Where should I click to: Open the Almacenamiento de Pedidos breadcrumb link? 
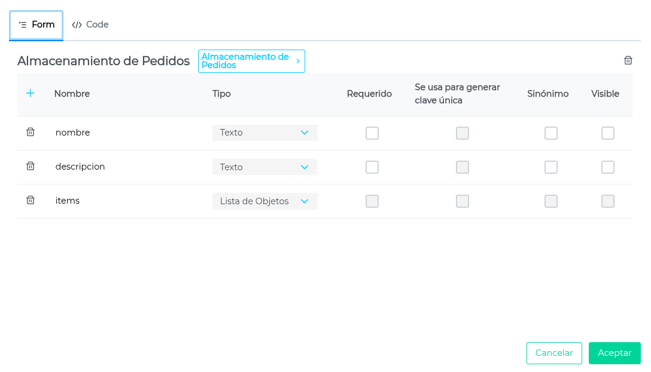point(245,61)
